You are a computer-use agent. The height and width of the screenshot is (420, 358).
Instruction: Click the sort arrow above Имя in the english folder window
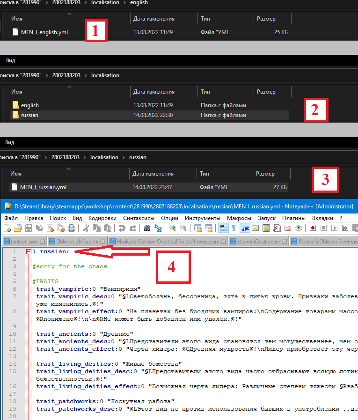tap(69, 14)
